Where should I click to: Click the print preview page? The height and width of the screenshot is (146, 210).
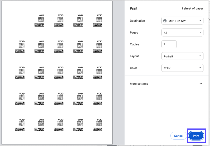coord(58,73)
